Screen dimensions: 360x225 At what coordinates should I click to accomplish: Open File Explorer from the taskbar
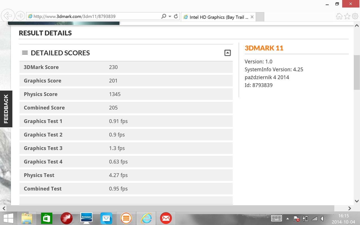27,218
